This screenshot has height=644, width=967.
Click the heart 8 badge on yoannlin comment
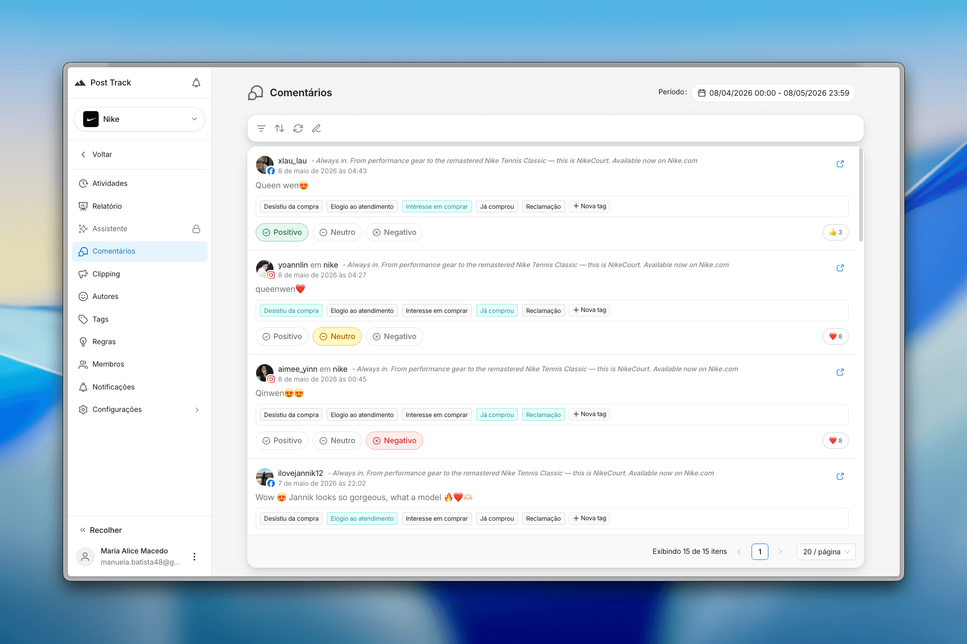point(836,337)
